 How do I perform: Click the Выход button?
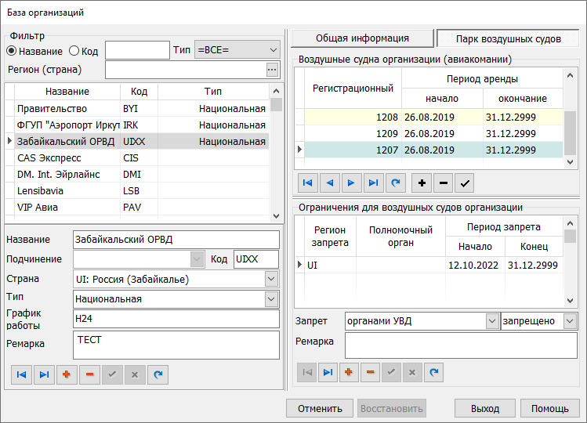[485, 408]
